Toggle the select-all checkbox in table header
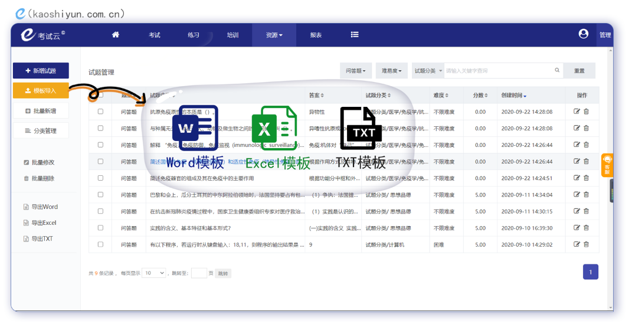This screenshot has width=629, height=327. point(100,95)
